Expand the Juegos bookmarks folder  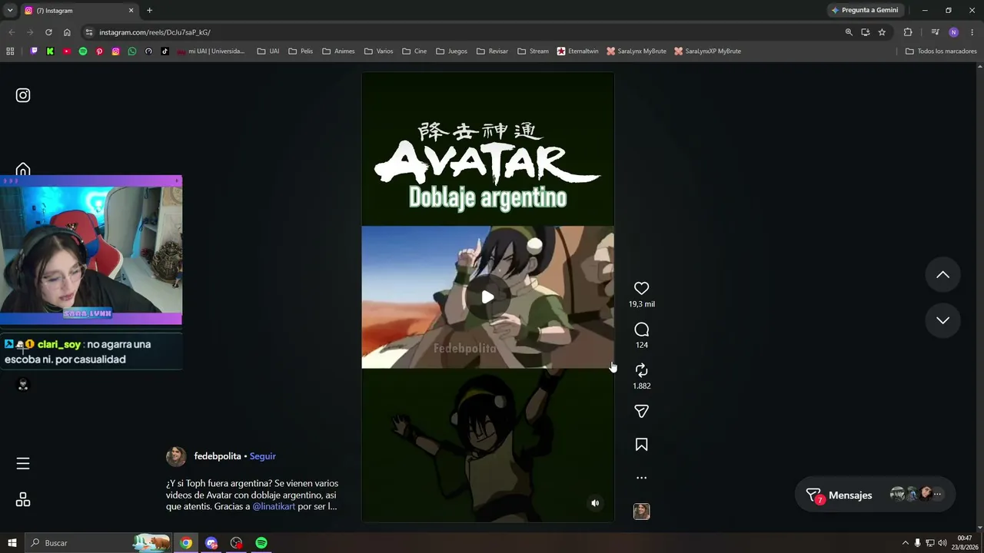tap(451, 51)
